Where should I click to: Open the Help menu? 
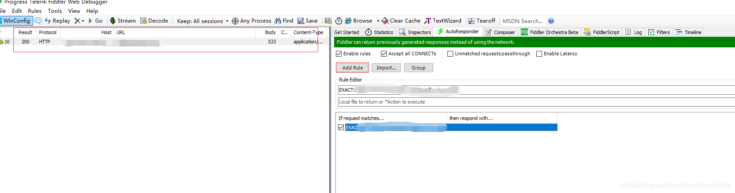coord(92,11)
